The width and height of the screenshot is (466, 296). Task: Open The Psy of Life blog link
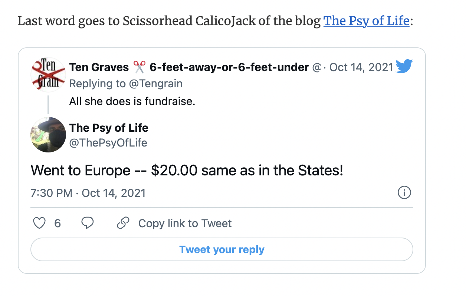(366, 21)
